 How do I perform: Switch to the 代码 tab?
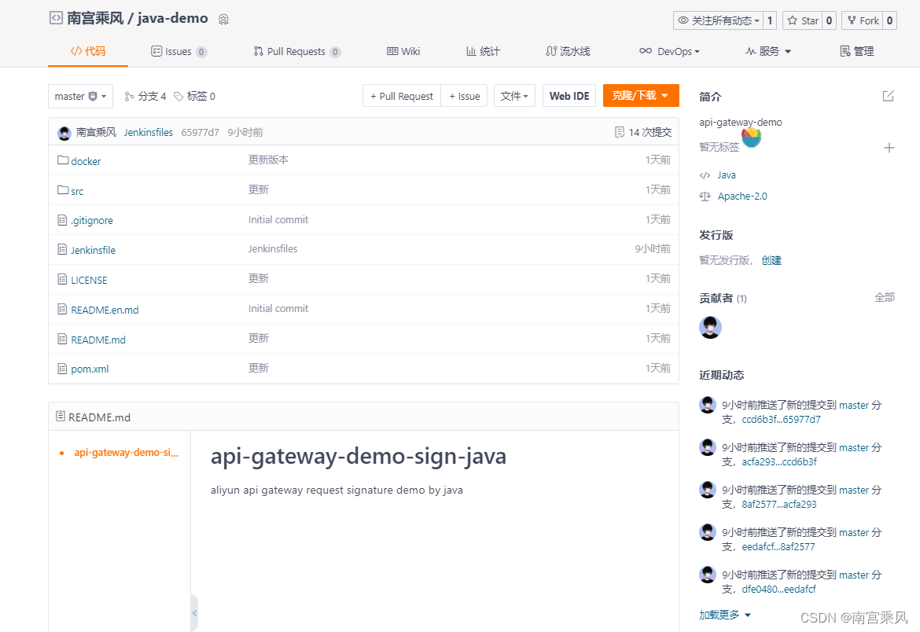[x=88, y=52]
